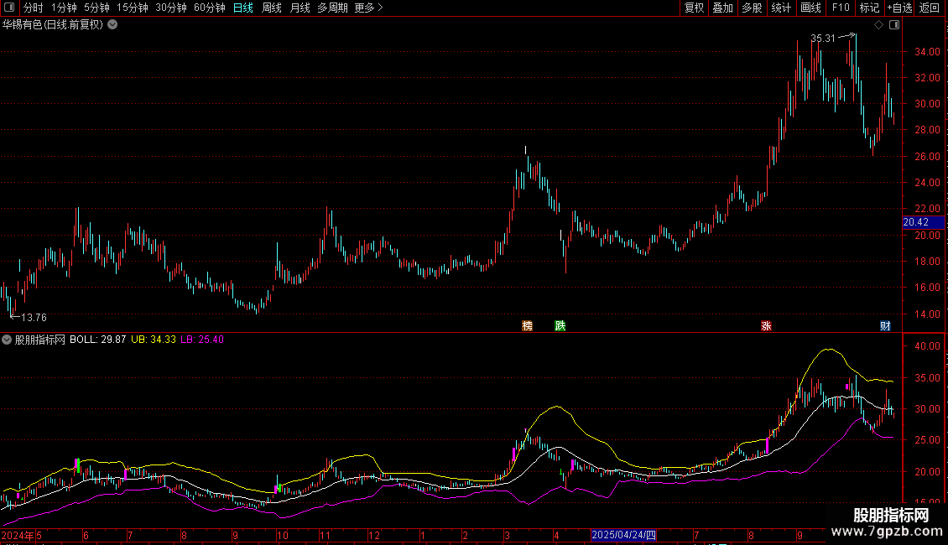Click the 标记 mark button

(x=869, y=8)
